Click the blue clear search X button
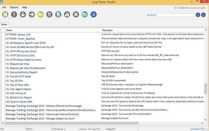This screenshot has width=209, height=131. coord(203,15)
